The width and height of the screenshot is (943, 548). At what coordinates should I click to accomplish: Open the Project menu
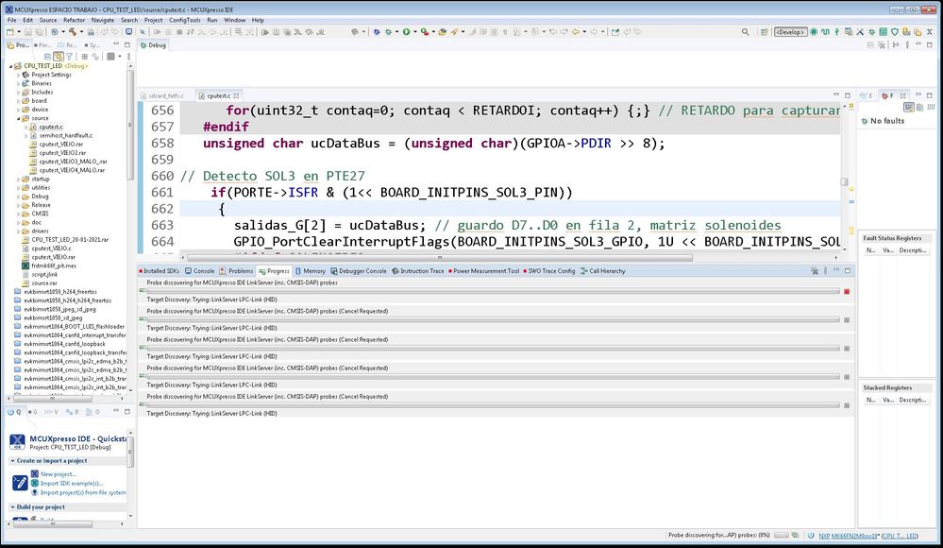tap(153, 20)
